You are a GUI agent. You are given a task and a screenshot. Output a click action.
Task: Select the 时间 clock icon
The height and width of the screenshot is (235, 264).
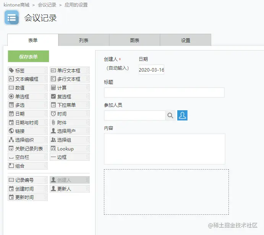click(53, 114)
